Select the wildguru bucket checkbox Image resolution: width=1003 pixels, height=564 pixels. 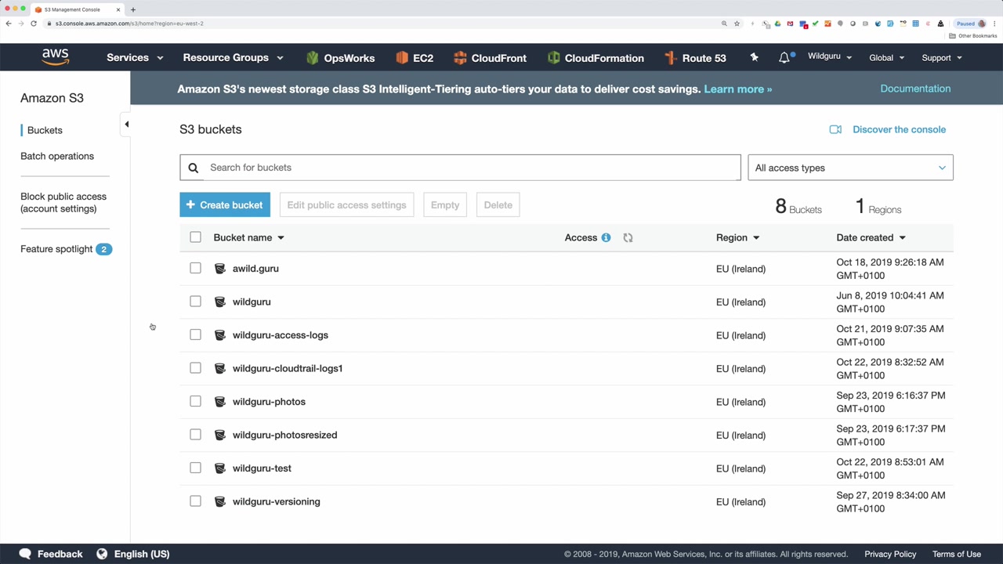pos(195,302)
